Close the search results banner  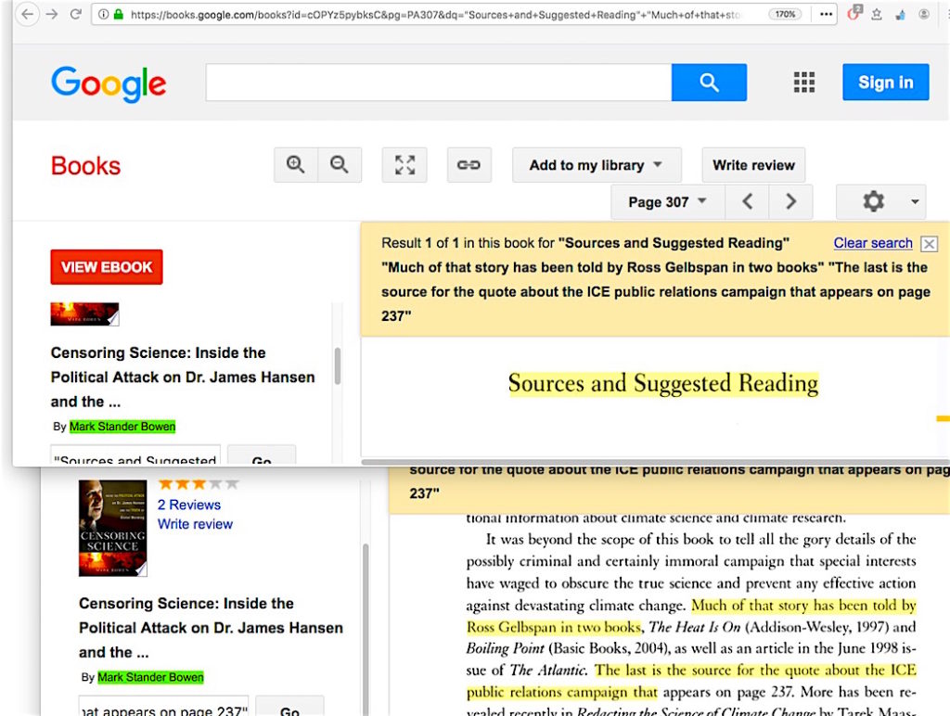coord(929,244)
